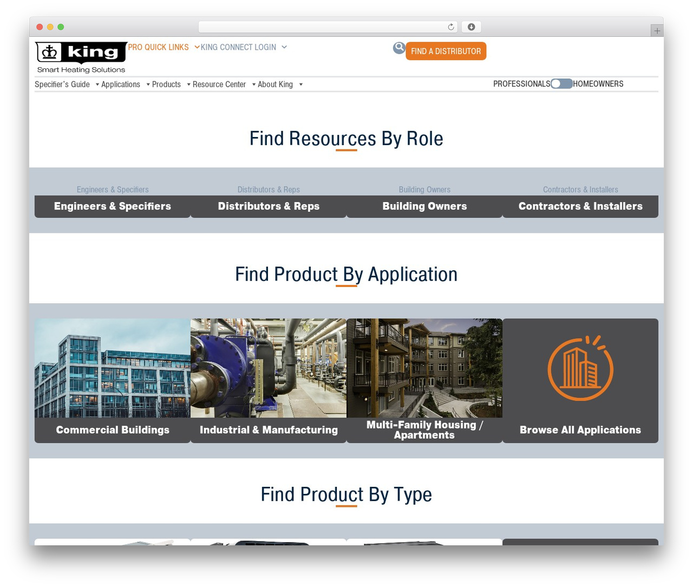Click the Find a Distributor button
Viewport: 693px width, 587px height.
pyautogui.click(x=446, y=51)
